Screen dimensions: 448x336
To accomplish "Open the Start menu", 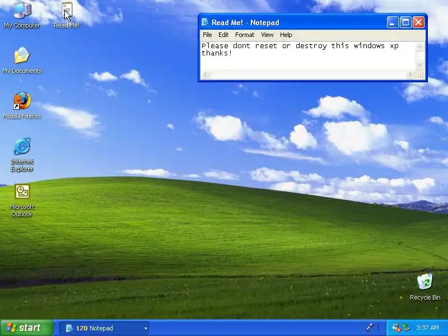I will point(26,328).
